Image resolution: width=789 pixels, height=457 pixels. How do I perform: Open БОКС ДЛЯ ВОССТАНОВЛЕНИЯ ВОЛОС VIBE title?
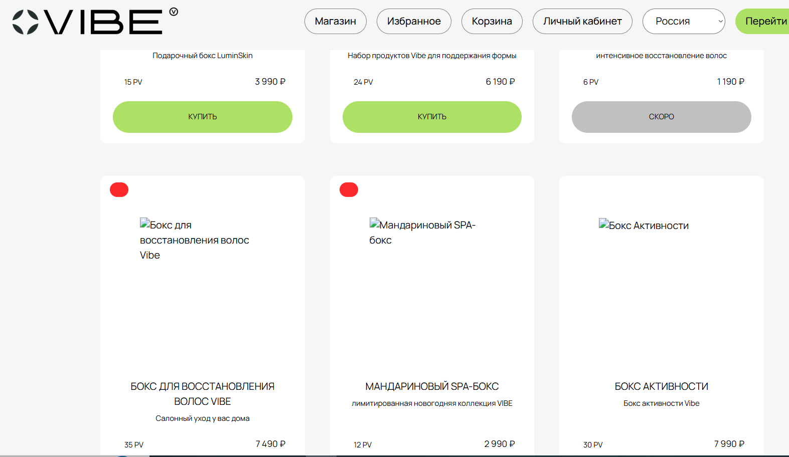point(202,394)
